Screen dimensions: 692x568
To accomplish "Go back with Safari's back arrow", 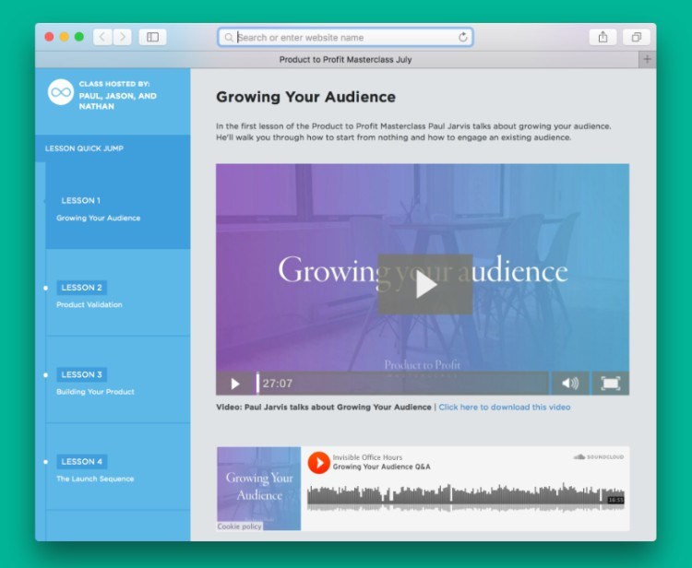I will point(102,37).
